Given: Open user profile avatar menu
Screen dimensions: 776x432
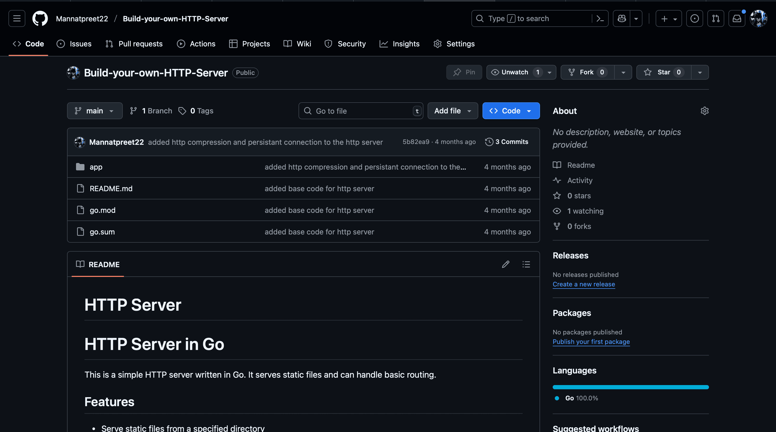Looking at the screenshot, I should (x=759, y=18).
